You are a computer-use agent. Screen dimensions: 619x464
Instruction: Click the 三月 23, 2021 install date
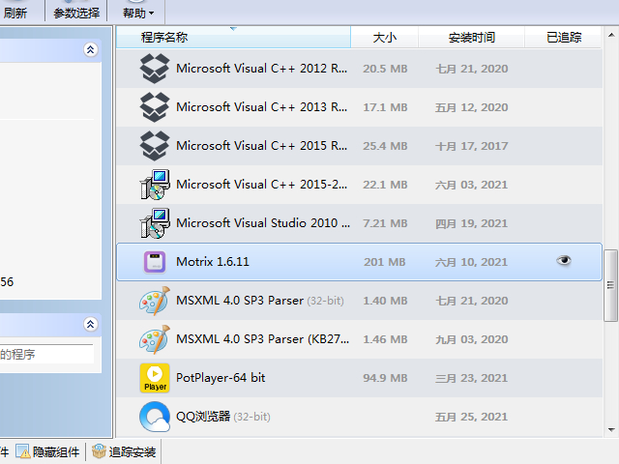point(471,378)
